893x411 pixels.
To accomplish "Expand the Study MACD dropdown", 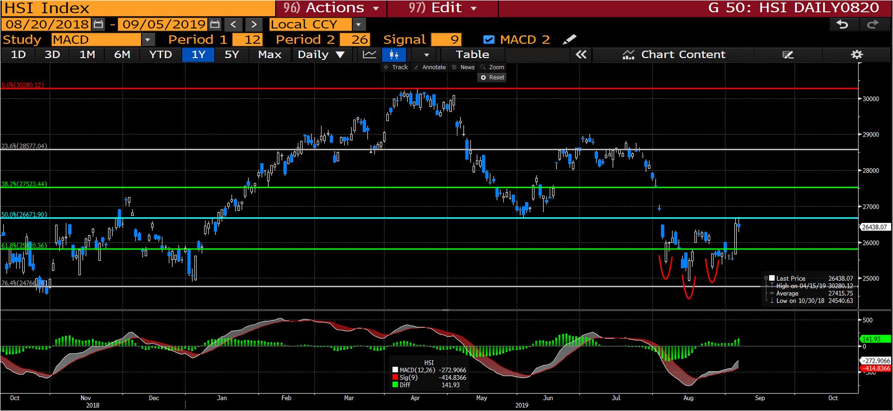I will point(148,40).
